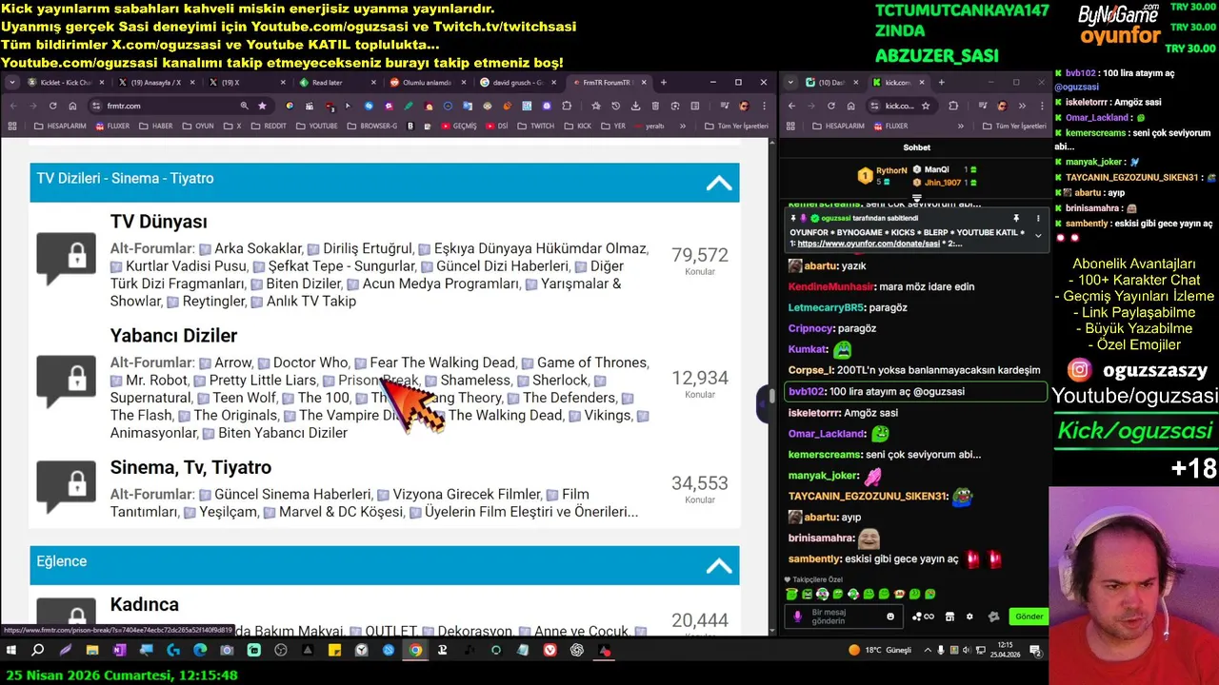Screen dimensions: 1219x685
Task: Switch to the (10) Dashboard tab in Kick window
Action: (x=832, y=83)
